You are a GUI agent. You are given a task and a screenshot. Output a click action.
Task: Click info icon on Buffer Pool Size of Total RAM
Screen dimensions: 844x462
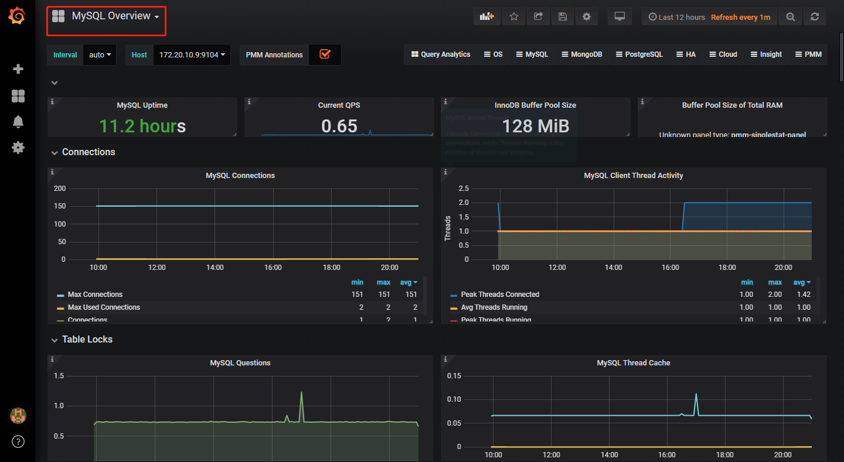(642, 102)
